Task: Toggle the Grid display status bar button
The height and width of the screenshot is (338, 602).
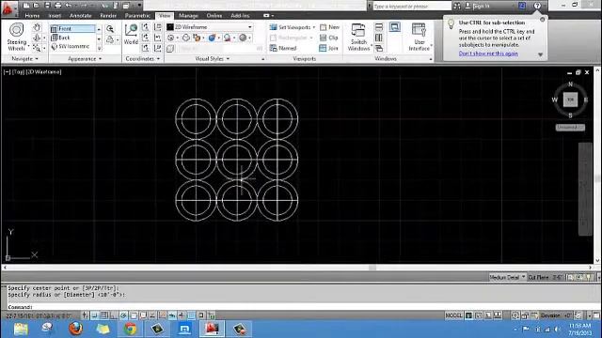Action: click(x=104, y=315)
